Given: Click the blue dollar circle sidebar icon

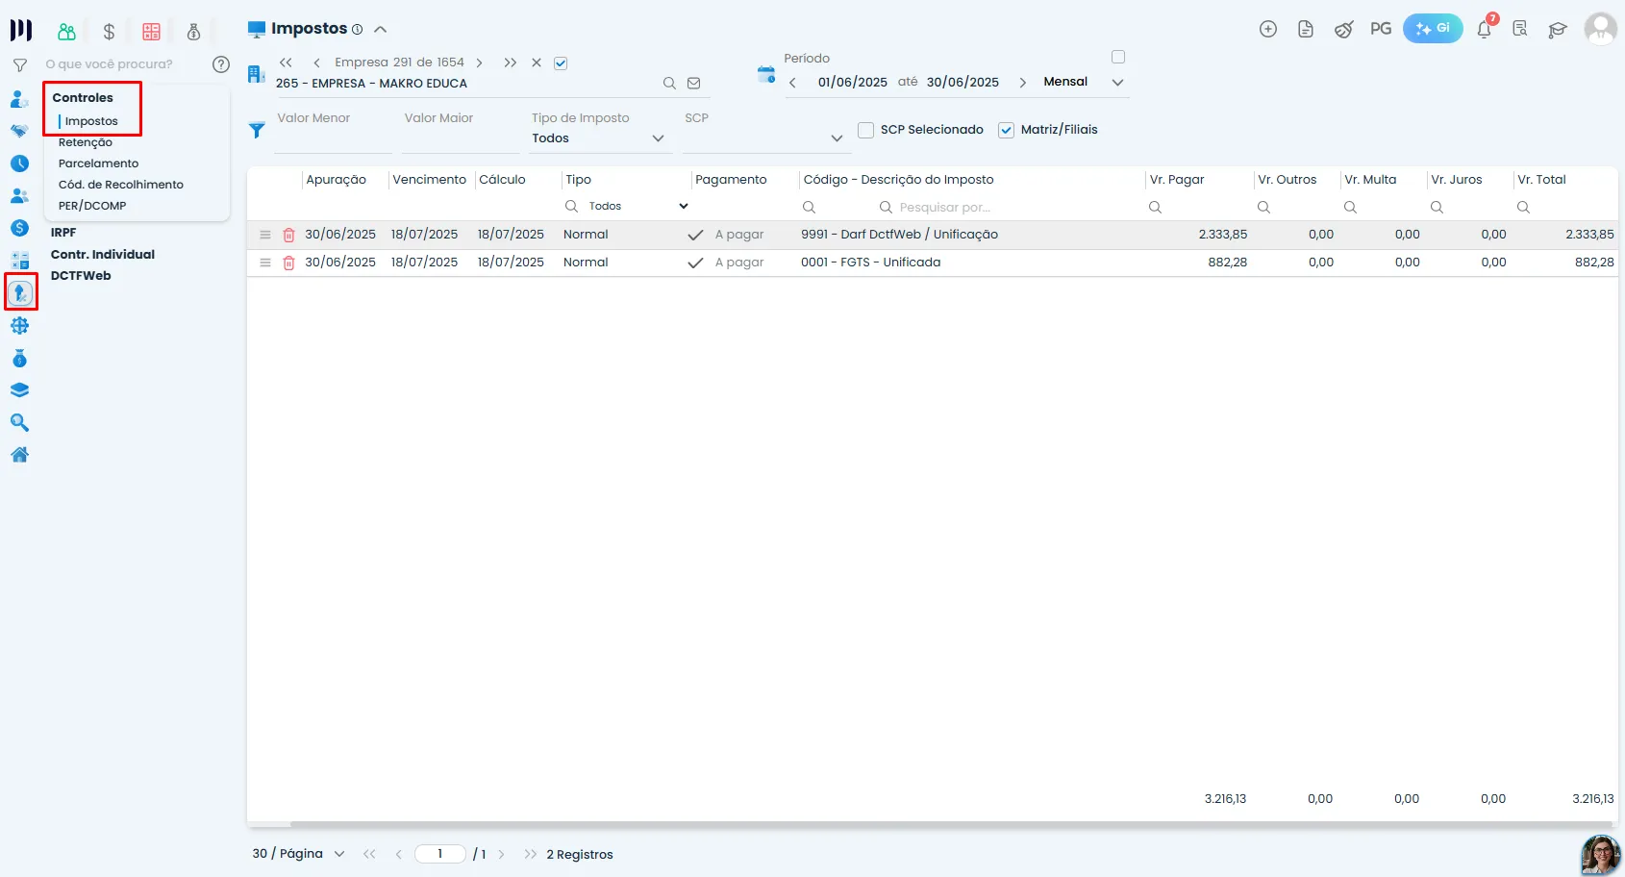Looking at the screenshot, I should coord(19,228).
